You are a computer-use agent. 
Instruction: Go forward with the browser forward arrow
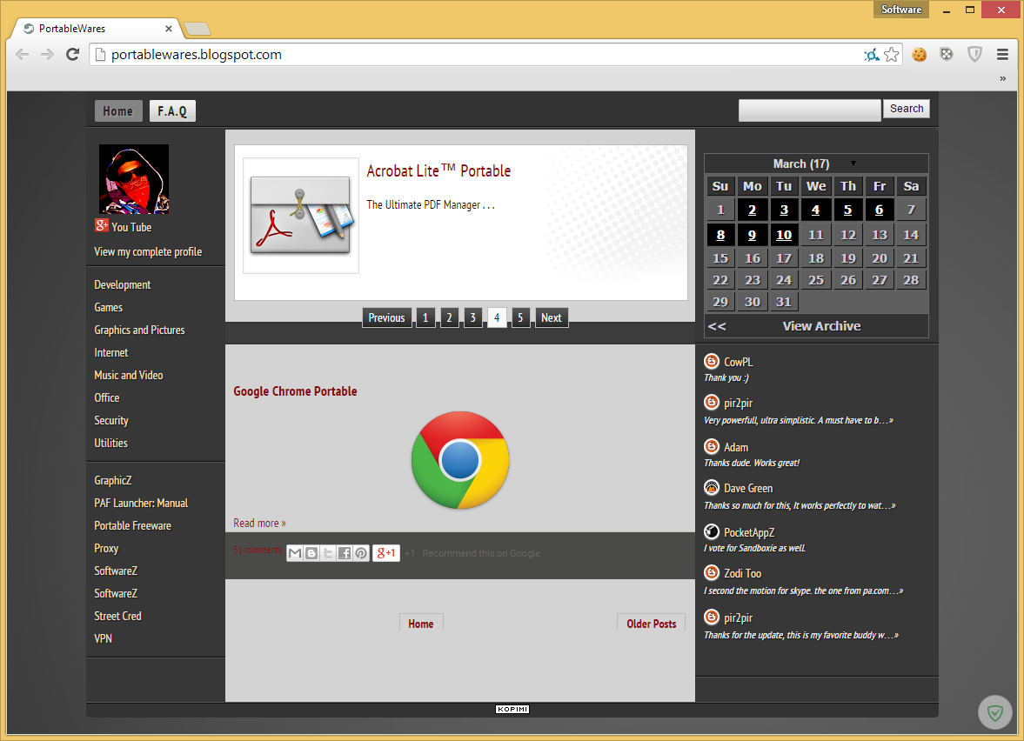tap(47, 54)
